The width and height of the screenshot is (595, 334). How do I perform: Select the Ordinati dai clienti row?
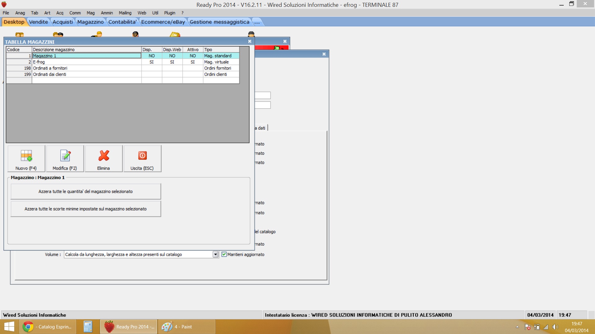point(123,74)
